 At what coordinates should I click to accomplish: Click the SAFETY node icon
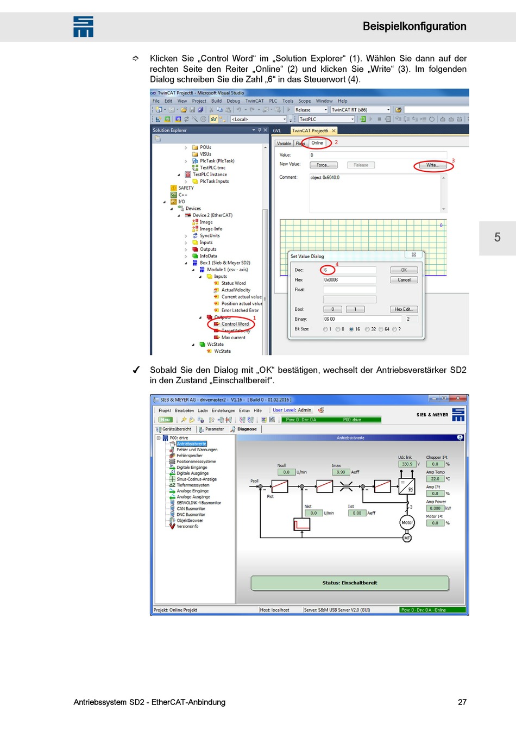(x=173, y=188)
